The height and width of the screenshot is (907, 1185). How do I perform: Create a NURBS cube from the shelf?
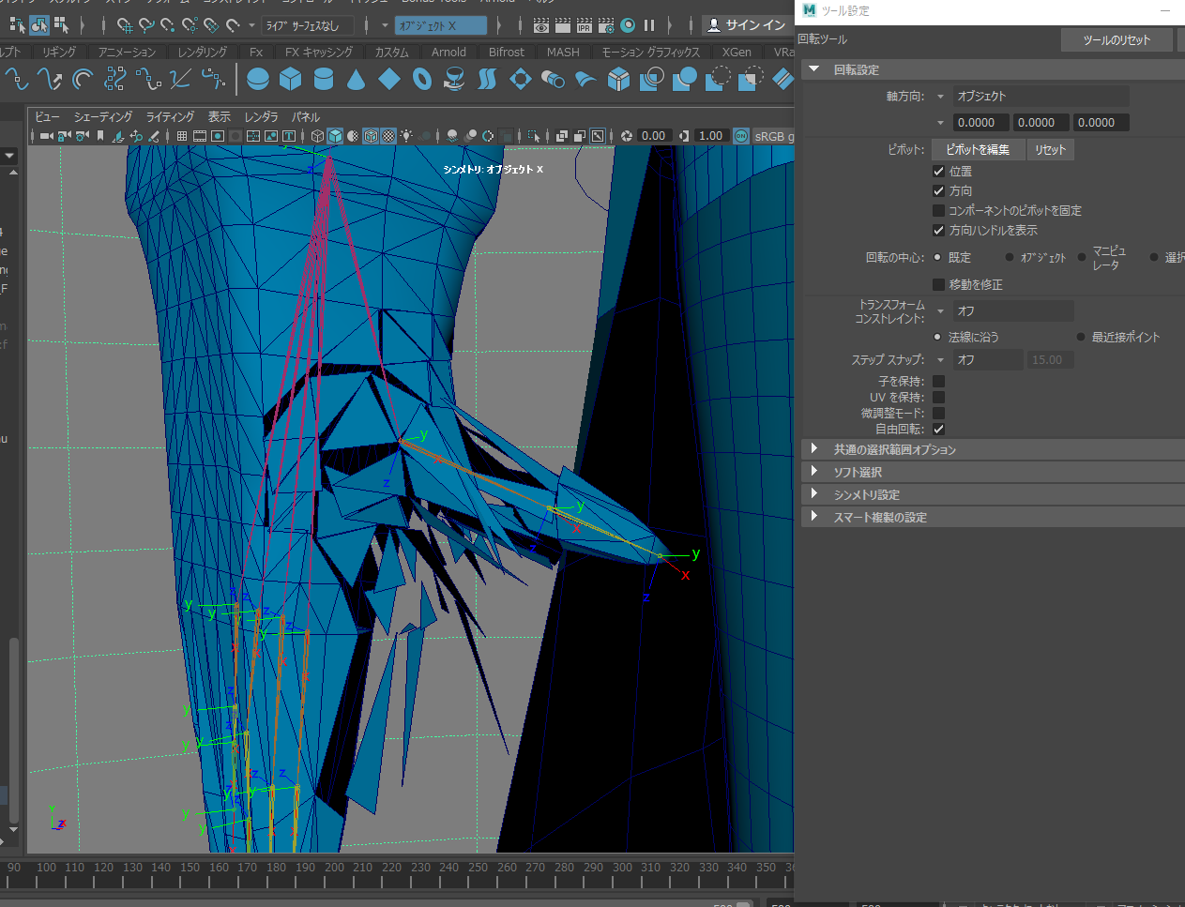pos(291,80)
